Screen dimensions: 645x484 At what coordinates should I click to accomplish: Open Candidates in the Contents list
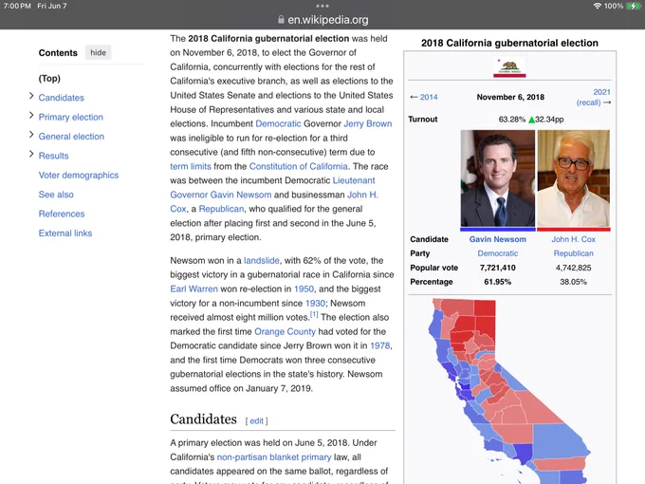pos(62,98)
